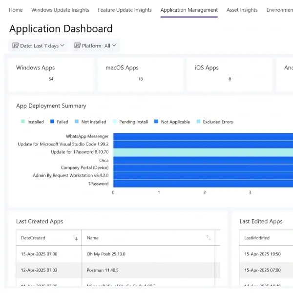Click the Platform filter icon
Screen dimensions: 293x293
coord(77,45)
